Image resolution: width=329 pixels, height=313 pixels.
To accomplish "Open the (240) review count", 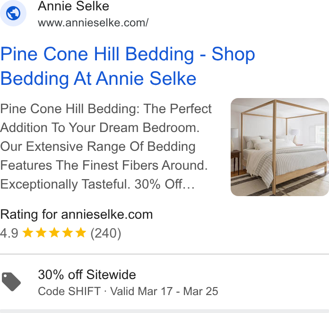I will 106,233.
